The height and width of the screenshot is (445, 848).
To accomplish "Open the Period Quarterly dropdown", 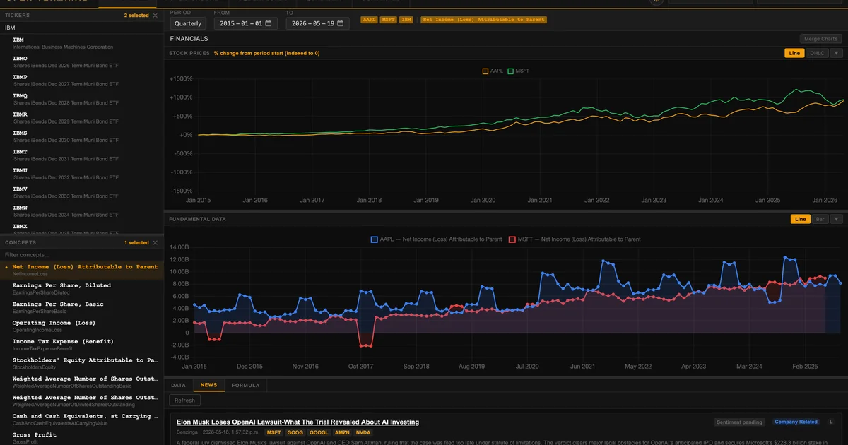I will [x=188, y=23].
